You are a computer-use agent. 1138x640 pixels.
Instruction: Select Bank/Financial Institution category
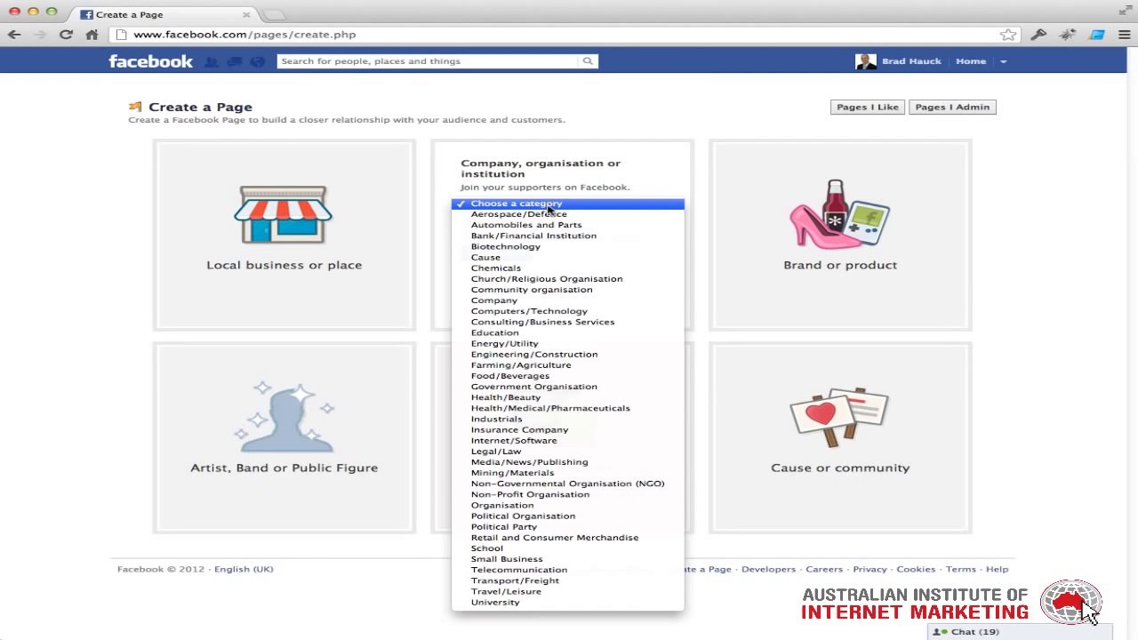pyautogui.click(x=567, y=236)
